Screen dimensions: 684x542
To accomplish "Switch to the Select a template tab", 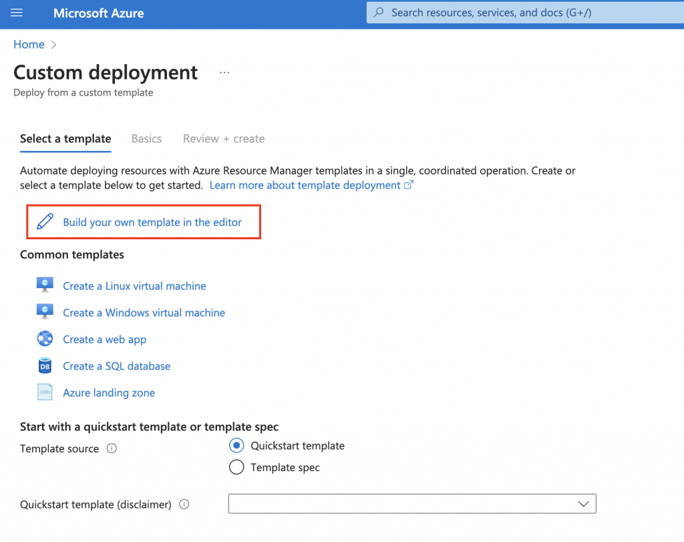I will (x=65, y=139).
